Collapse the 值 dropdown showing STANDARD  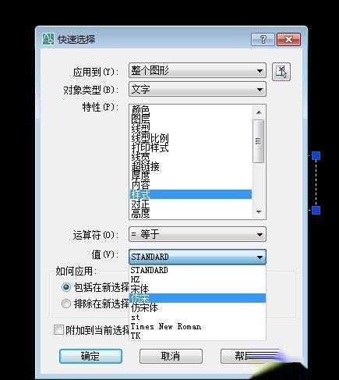coord(197,257)
